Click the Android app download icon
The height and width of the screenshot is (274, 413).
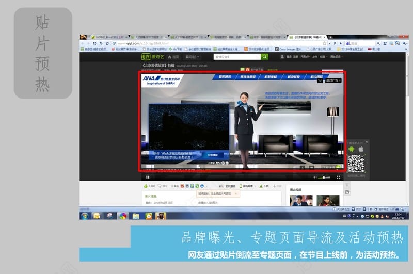point(352,149)
